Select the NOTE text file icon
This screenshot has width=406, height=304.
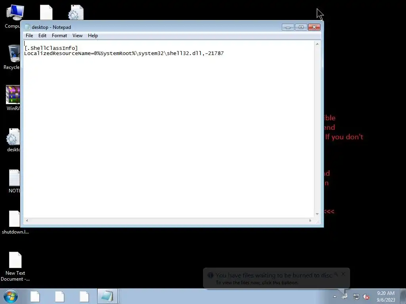point(14,181)
